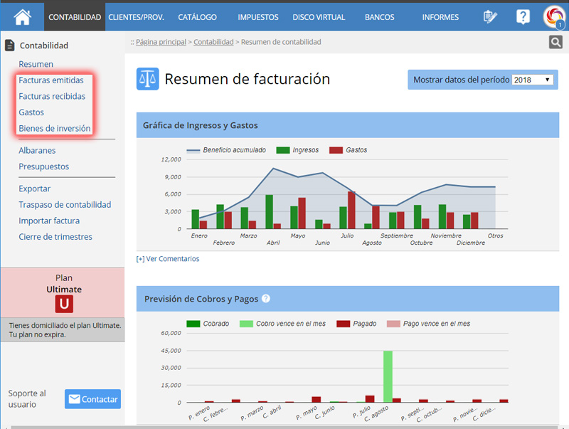The height and width of the screenshot is (429, 569).
Task: Open user profile avatar with notification badge
Action: point(553,16)
